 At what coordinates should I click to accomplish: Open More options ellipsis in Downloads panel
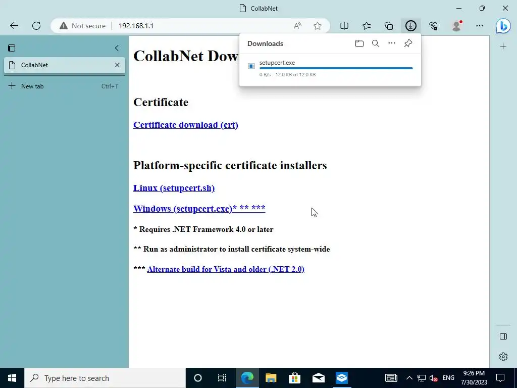(392, 43)
